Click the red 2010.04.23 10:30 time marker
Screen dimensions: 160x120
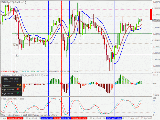[79, 118]
